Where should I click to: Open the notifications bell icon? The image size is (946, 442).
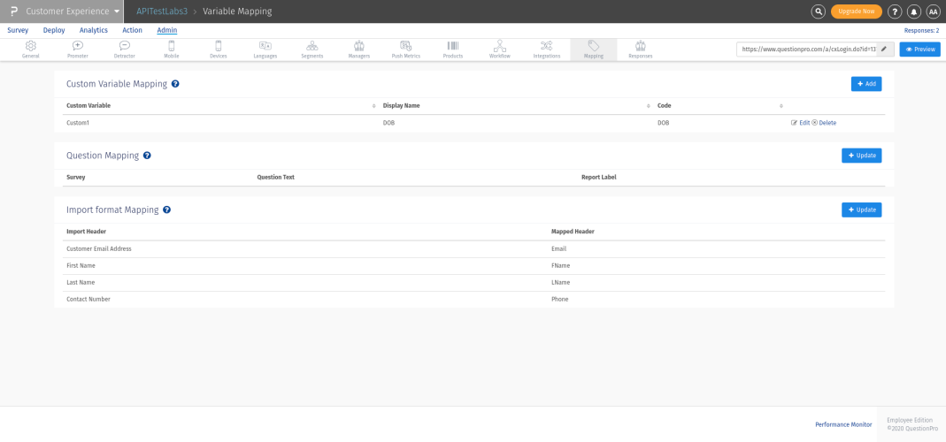(x=913, y=11)
